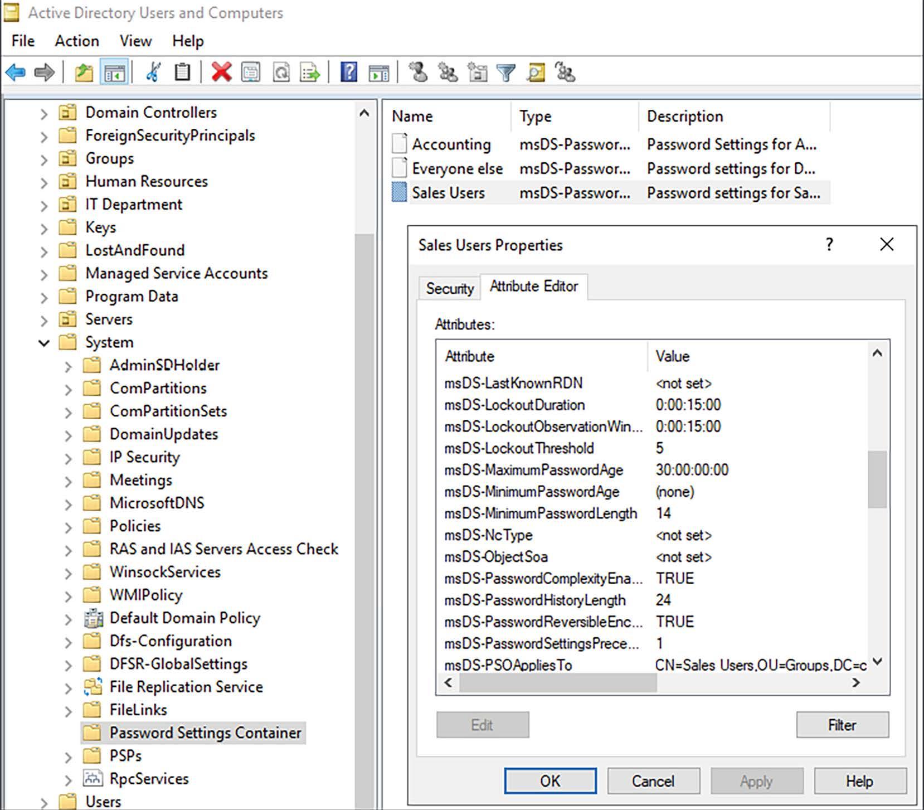Select the Sales Users object icon
This screenshot has width=924, height=810.
tap(399, 192)
